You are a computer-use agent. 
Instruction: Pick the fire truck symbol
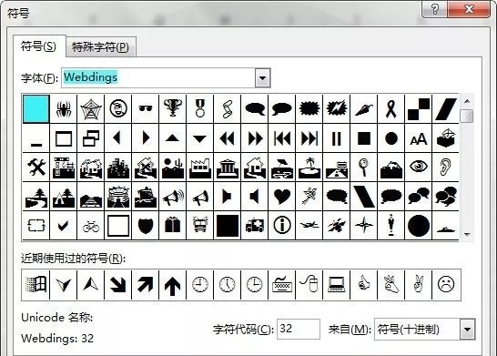click(199, 226)
